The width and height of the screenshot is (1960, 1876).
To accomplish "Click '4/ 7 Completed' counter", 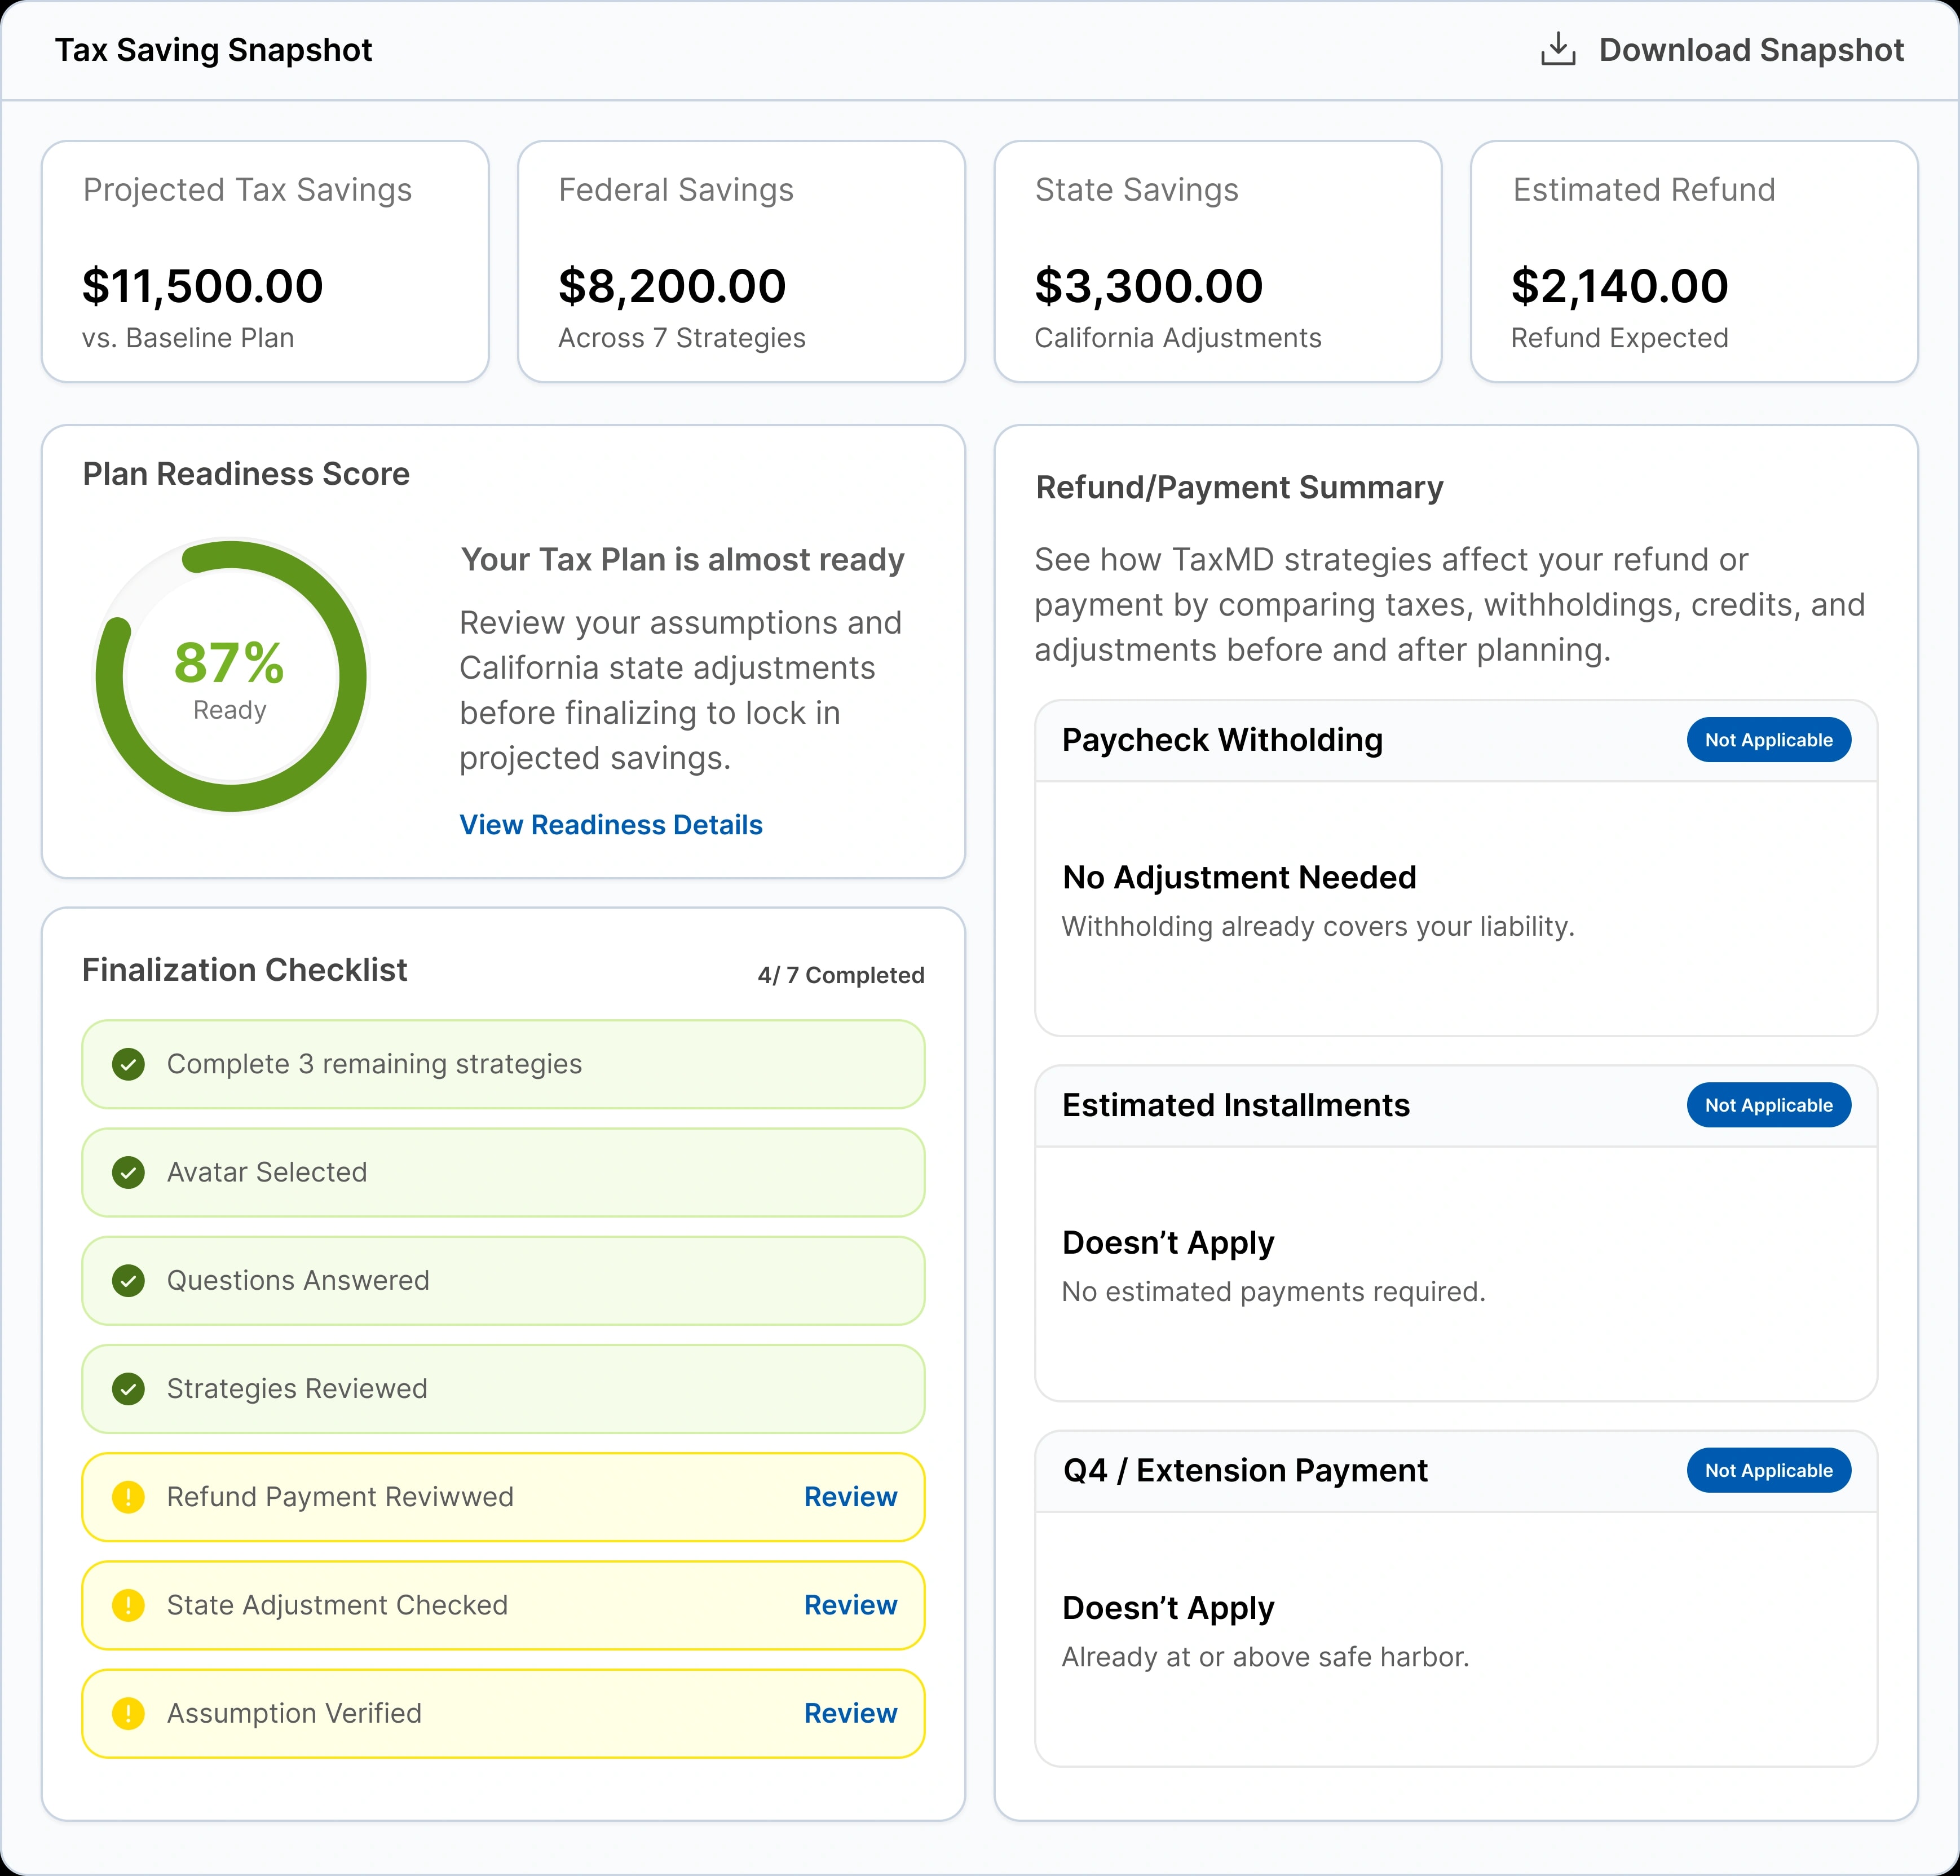I will (841, 975).
